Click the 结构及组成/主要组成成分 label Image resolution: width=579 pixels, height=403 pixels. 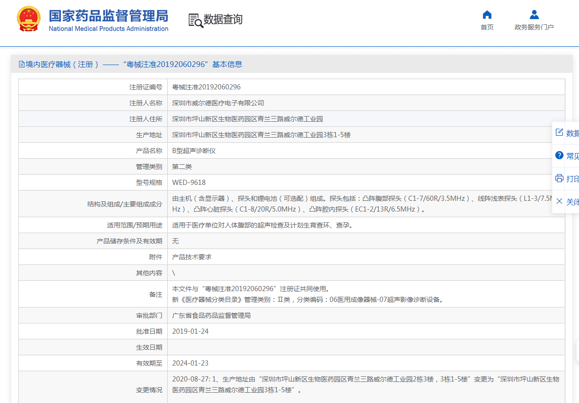click(125, 204)
